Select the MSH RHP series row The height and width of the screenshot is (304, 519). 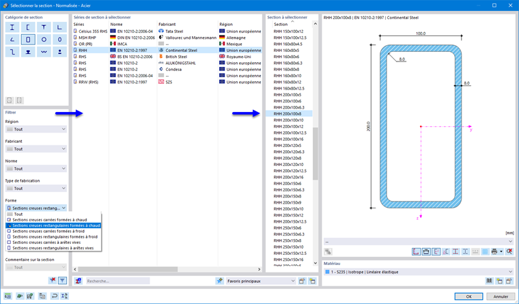pos(167,38)
